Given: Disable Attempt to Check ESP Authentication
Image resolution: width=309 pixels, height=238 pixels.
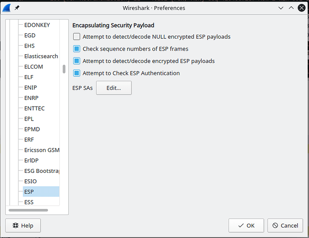Looking at the screenshot, I should 77,73.
